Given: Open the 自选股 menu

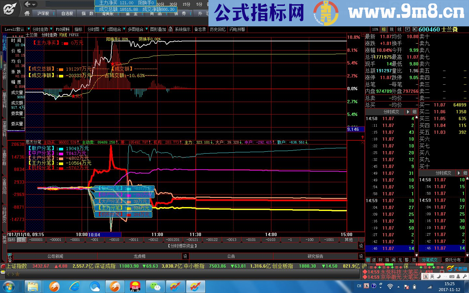Looking at the screenshot, I should 67,13.
